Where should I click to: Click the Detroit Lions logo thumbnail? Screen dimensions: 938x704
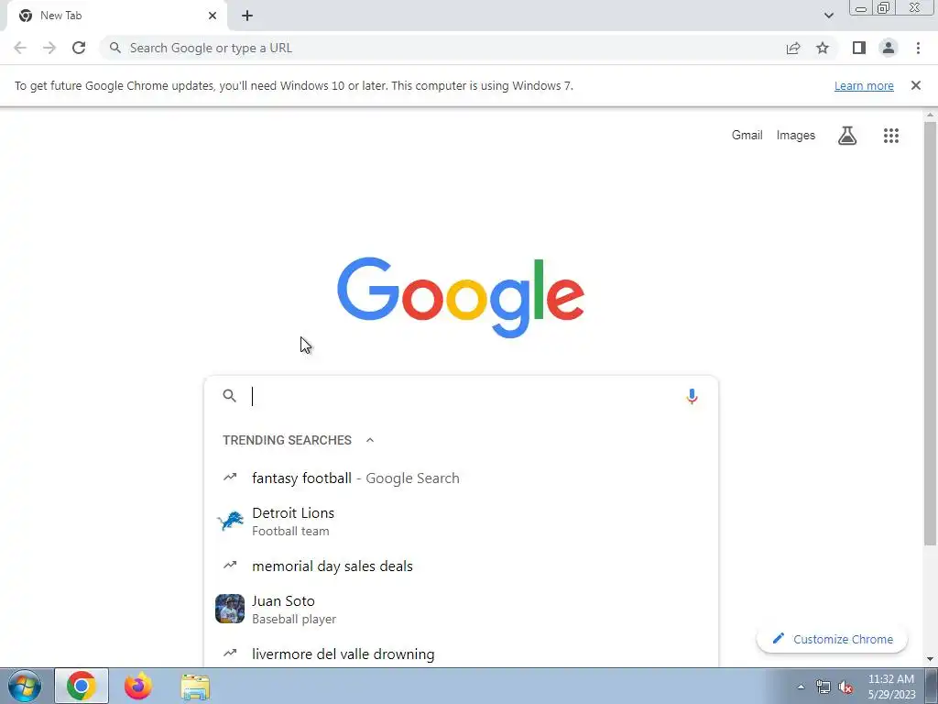230,522
